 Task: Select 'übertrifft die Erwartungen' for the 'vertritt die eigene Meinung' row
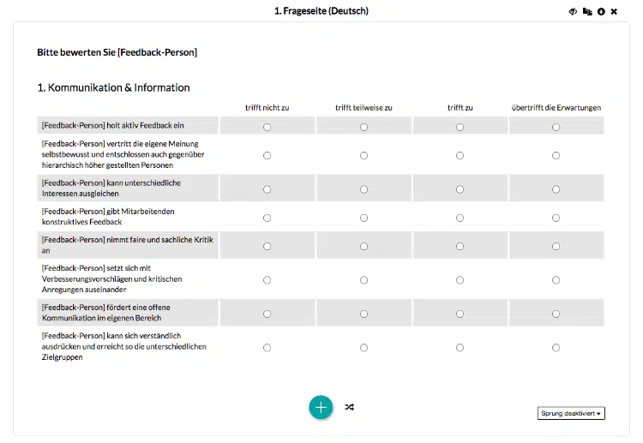[x=556, y=155]
